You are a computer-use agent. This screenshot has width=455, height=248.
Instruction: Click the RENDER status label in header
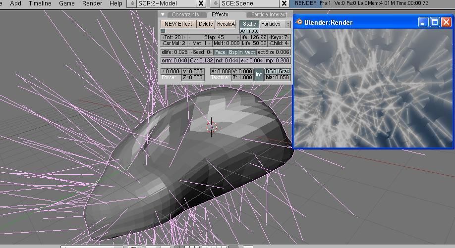coord(305,3)
